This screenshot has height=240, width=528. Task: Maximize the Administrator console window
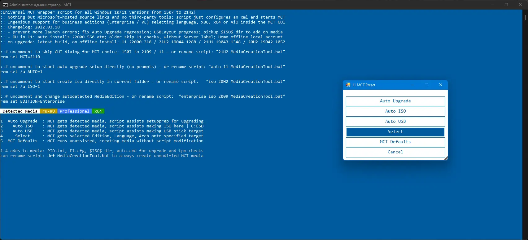pyautogui.click(x=506, y=5)
